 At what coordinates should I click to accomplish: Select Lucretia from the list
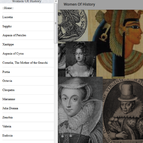[x=28, y=17]
